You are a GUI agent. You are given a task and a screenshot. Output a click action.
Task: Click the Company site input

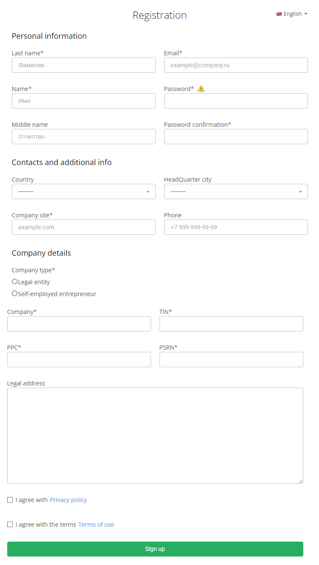[84, 227]
